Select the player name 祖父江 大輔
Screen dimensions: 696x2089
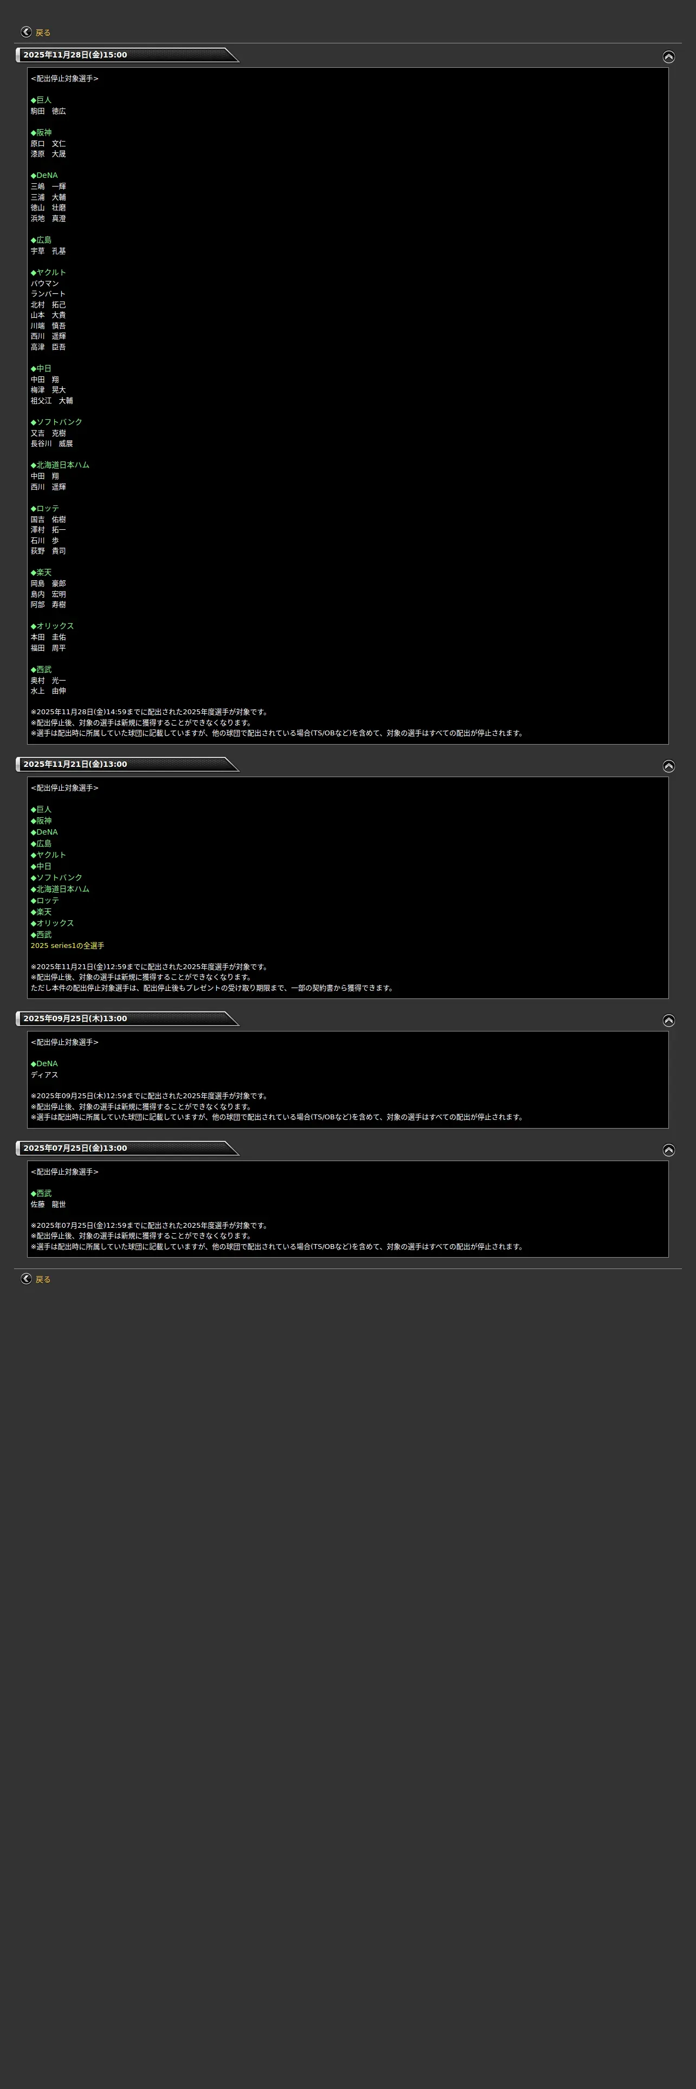(52, 401)
